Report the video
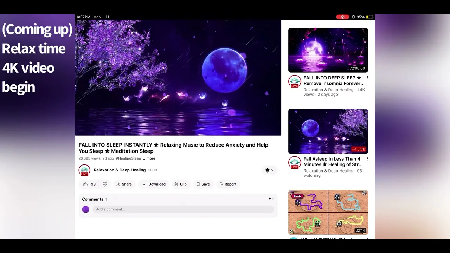This screenshot has height=253, width=450. [228, 184]
